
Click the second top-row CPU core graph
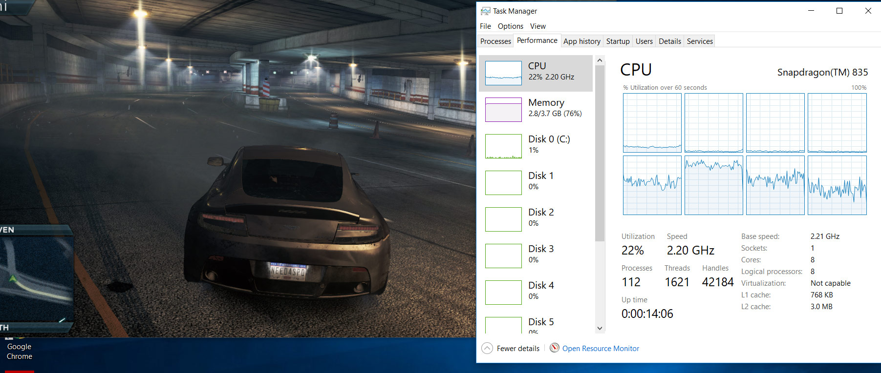point(713,123)
